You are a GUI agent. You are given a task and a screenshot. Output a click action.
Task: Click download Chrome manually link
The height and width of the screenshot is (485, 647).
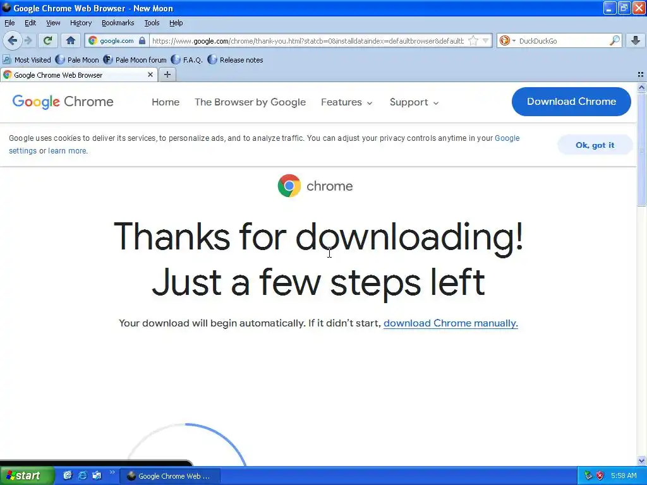(450, 323)
